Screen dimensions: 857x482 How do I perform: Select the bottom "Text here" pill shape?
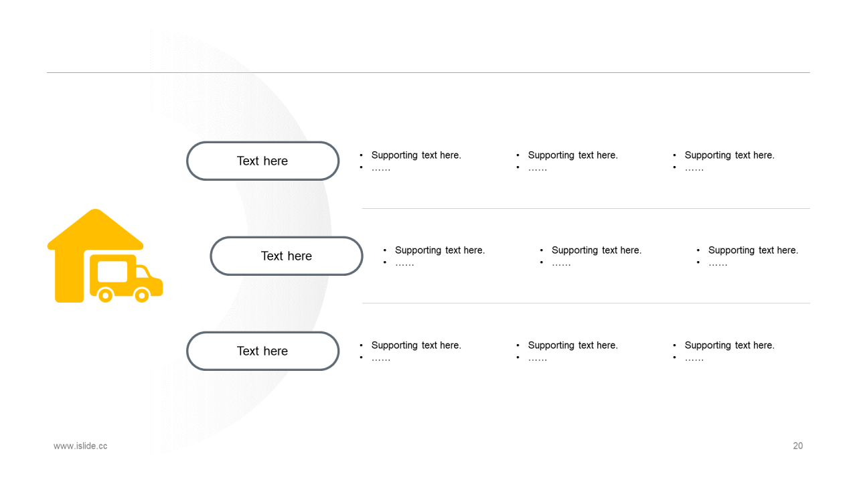[x=262, y=351]
